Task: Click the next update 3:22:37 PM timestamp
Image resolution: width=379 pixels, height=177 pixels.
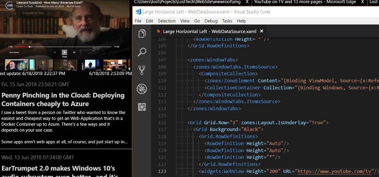Action: tap(32, 73)
